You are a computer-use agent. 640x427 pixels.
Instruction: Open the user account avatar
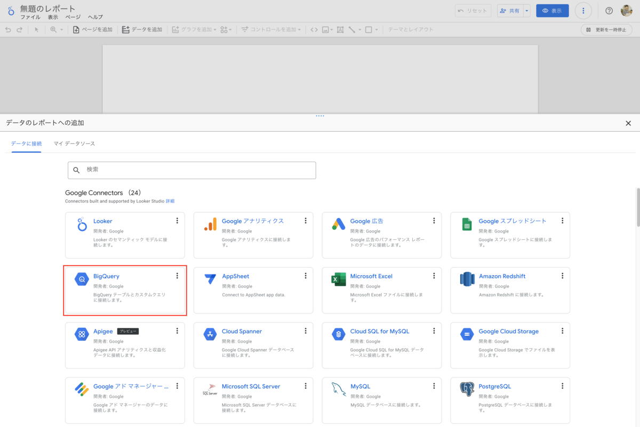click(x=627, y=11)
